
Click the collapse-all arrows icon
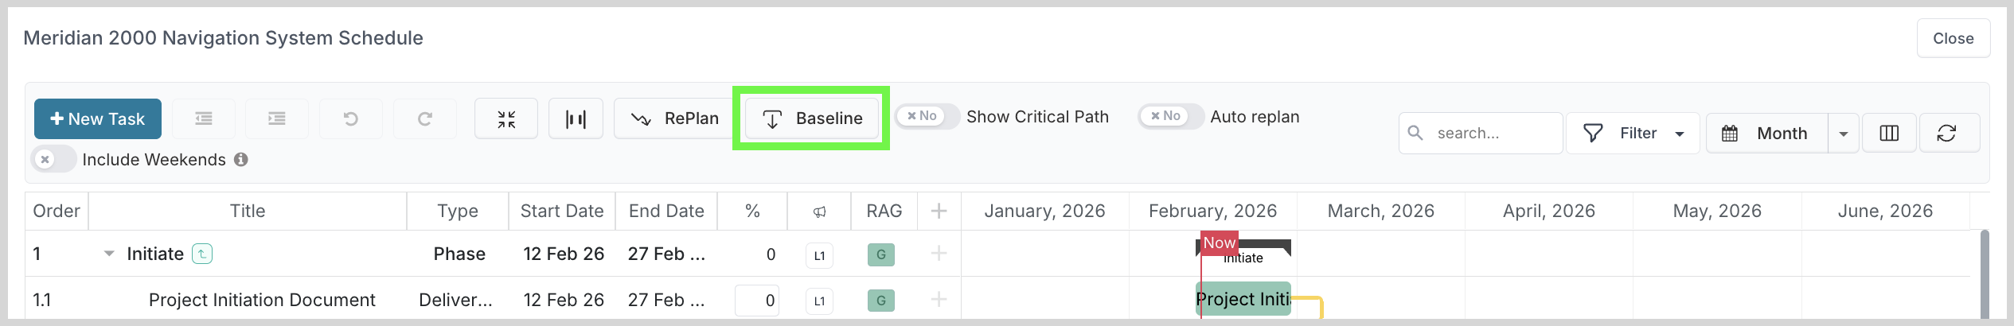point(506,118)
